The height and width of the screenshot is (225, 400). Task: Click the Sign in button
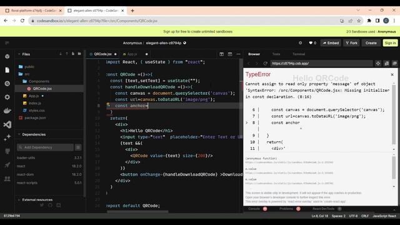[390, 43]
